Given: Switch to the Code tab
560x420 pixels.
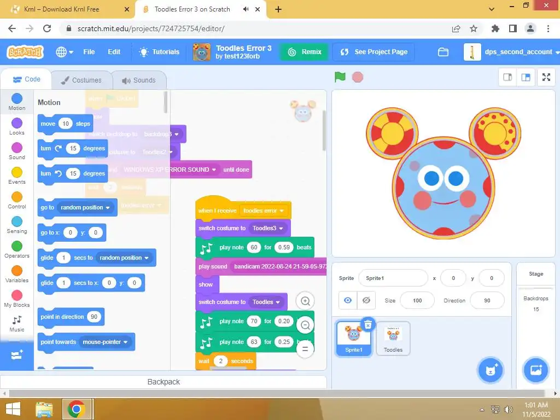Looking at the screenshot, I should point(26,79).
